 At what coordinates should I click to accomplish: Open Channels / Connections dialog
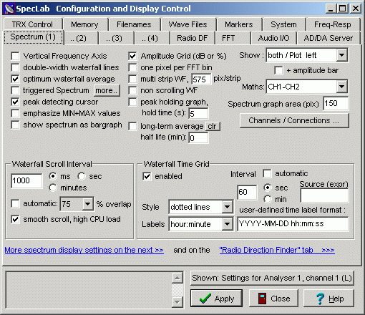[294, 120]
